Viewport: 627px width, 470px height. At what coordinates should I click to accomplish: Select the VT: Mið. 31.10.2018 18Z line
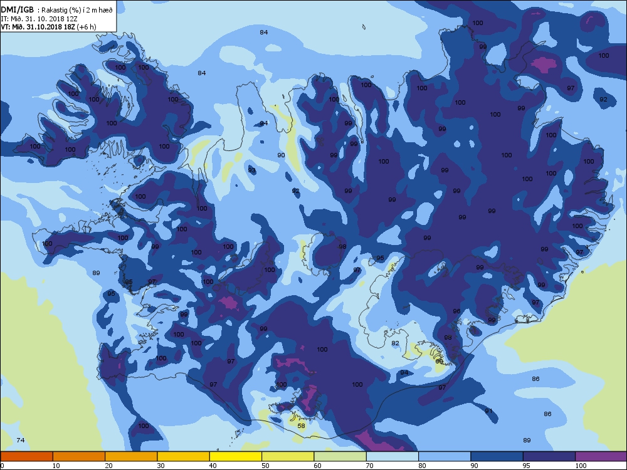[48, 27]
